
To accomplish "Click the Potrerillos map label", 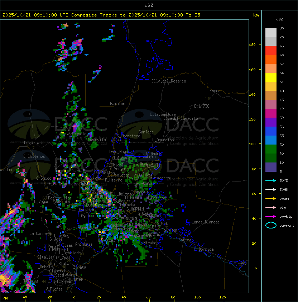I will point(60,198).
